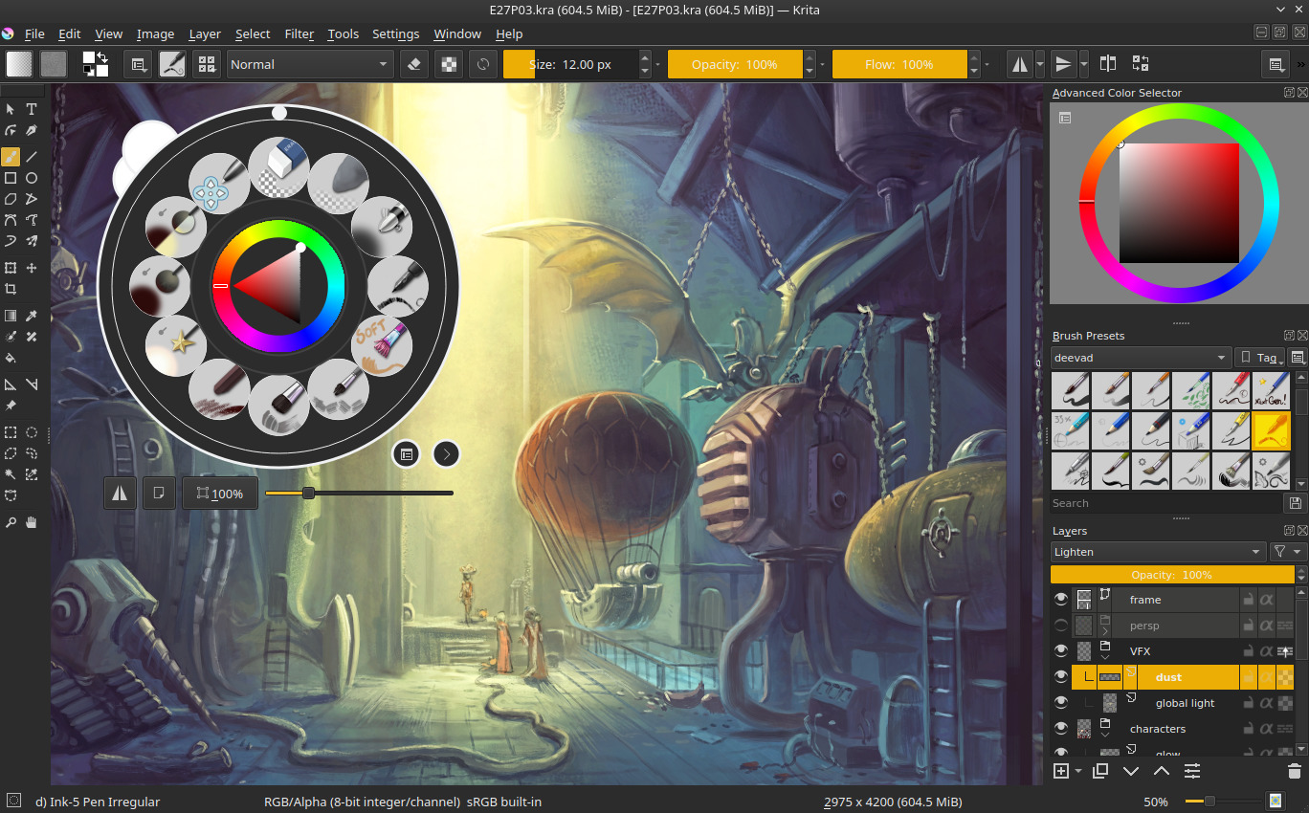Choose the Elliptical Selection tool
Viewport: 1309px width, 813px height.
tap(32, 432)
